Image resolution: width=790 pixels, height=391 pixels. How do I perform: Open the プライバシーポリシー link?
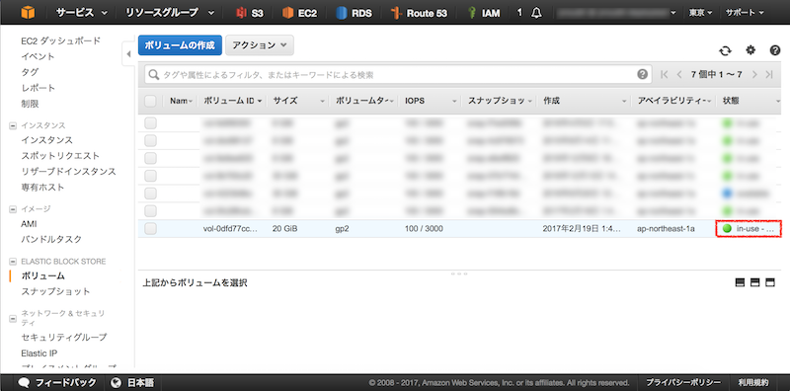pos(683,382)
